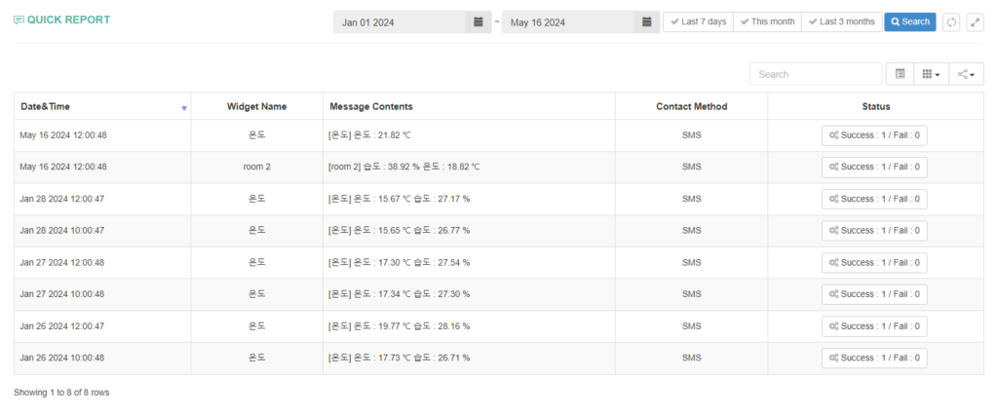Click the QUICK REPORT title icon
Screen dimensions: 998x415
tap(19, 20)
